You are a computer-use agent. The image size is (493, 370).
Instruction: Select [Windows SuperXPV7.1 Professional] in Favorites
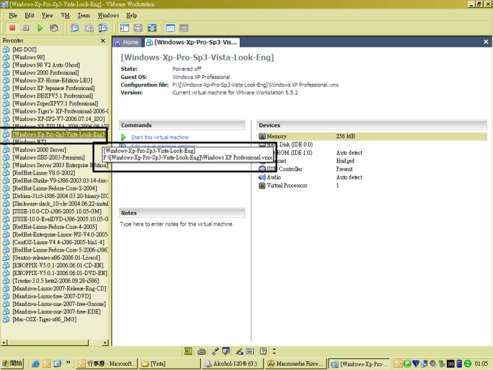point(55,103)
